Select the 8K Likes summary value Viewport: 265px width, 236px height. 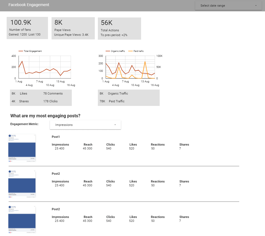19,93
